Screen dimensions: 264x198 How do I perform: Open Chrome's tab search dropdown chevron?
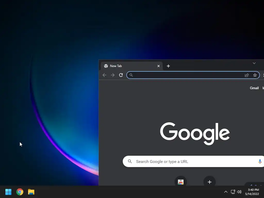click(x=254, y=63)
